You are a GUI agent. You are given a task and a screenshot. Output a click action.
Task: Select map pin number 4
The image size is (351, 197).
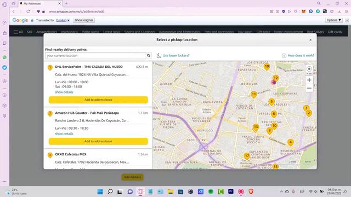(x=291, y=142)
